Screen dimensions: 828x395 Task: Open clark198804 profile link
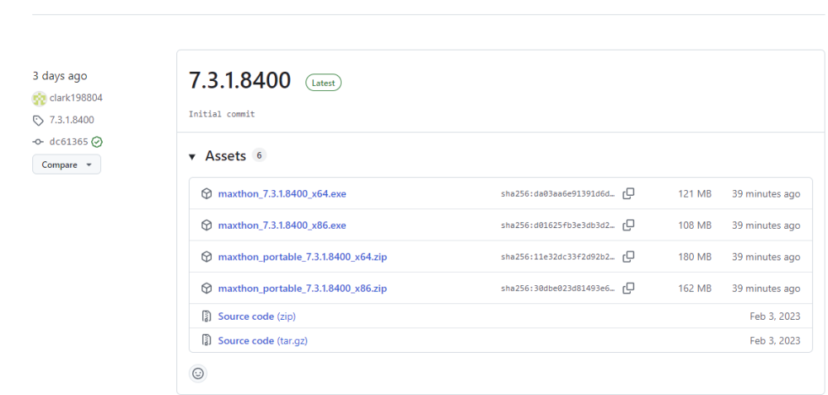point(76,98)
